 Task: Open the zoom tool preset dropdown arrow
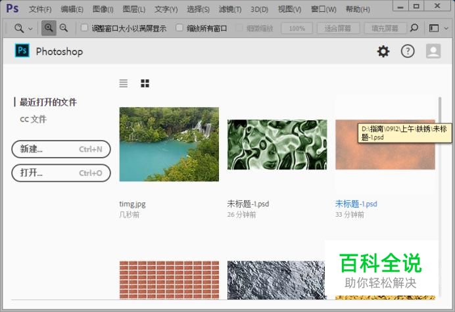coord(30,29)
